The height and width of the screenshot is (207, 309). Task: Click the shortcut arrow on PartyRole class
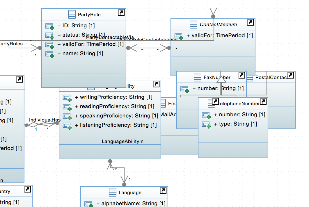pos(121,13)
